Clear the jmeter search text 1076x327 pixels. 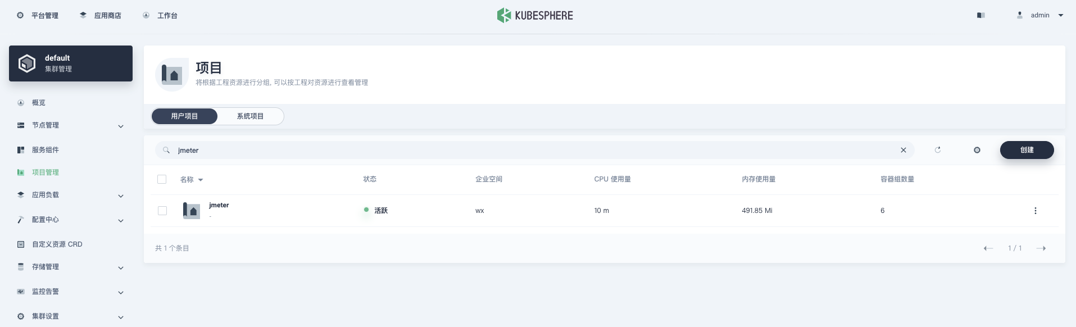coord(904,150)
